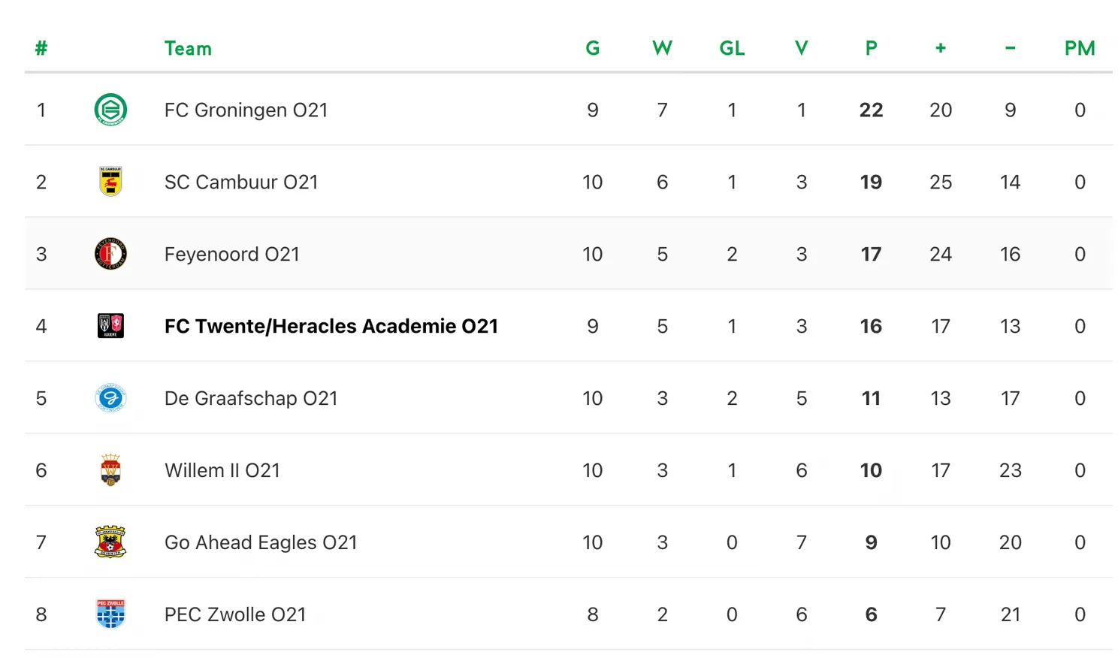Click the De Graafschap O21 emblem

click(x=110, y=398)
